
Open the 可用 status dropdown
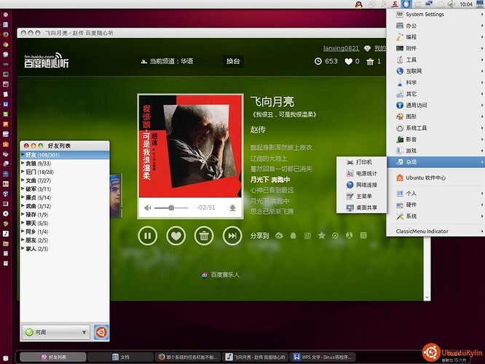click(x=56, y=332)
